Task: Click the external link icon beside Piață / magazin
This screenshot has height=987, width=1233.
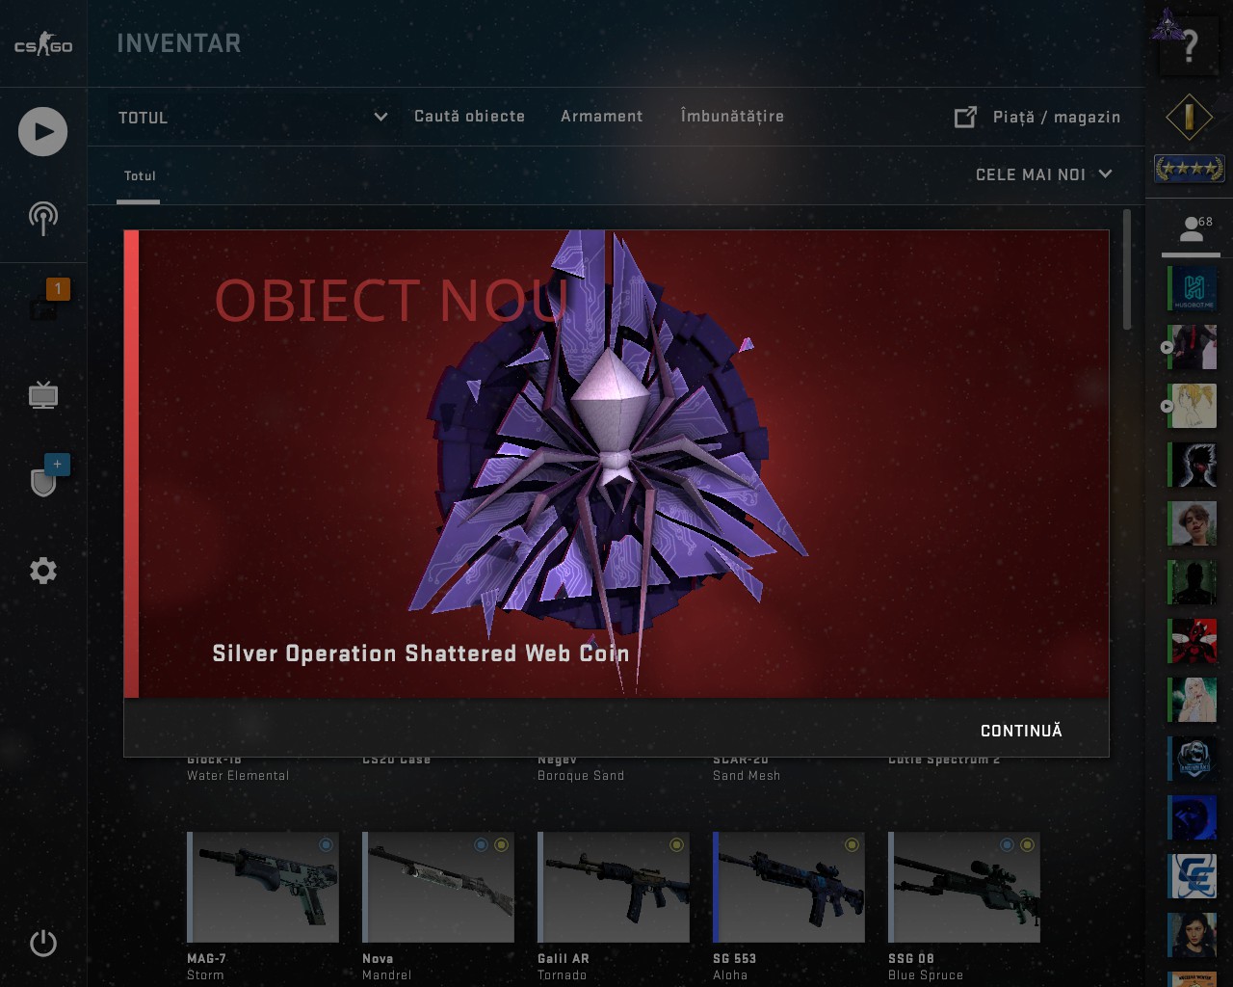Action: (965, 117)
